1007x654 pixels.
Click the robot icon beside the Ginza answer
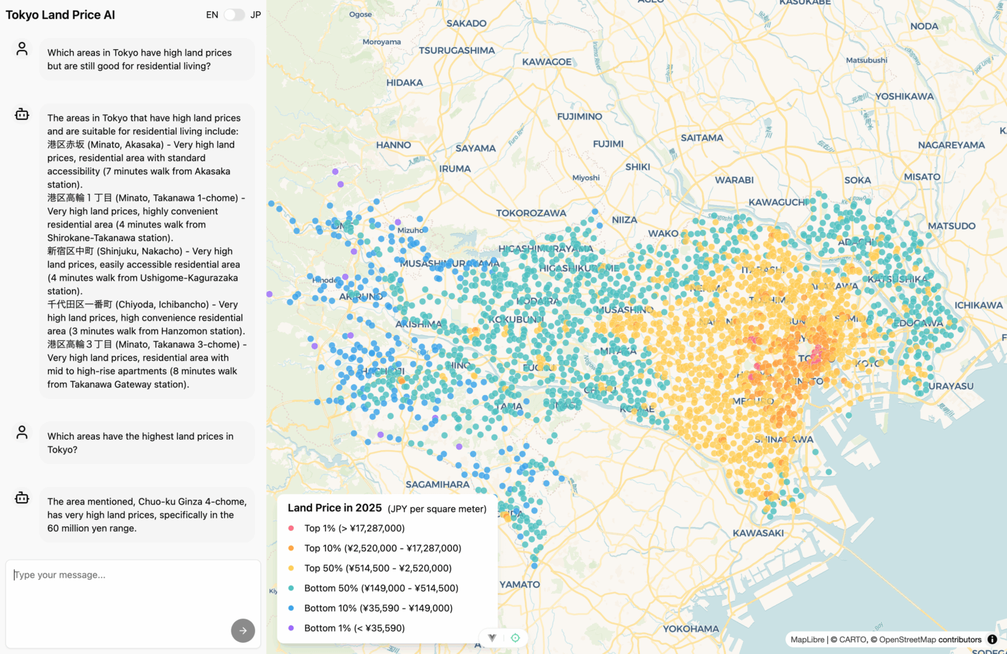tap(22, 497)
